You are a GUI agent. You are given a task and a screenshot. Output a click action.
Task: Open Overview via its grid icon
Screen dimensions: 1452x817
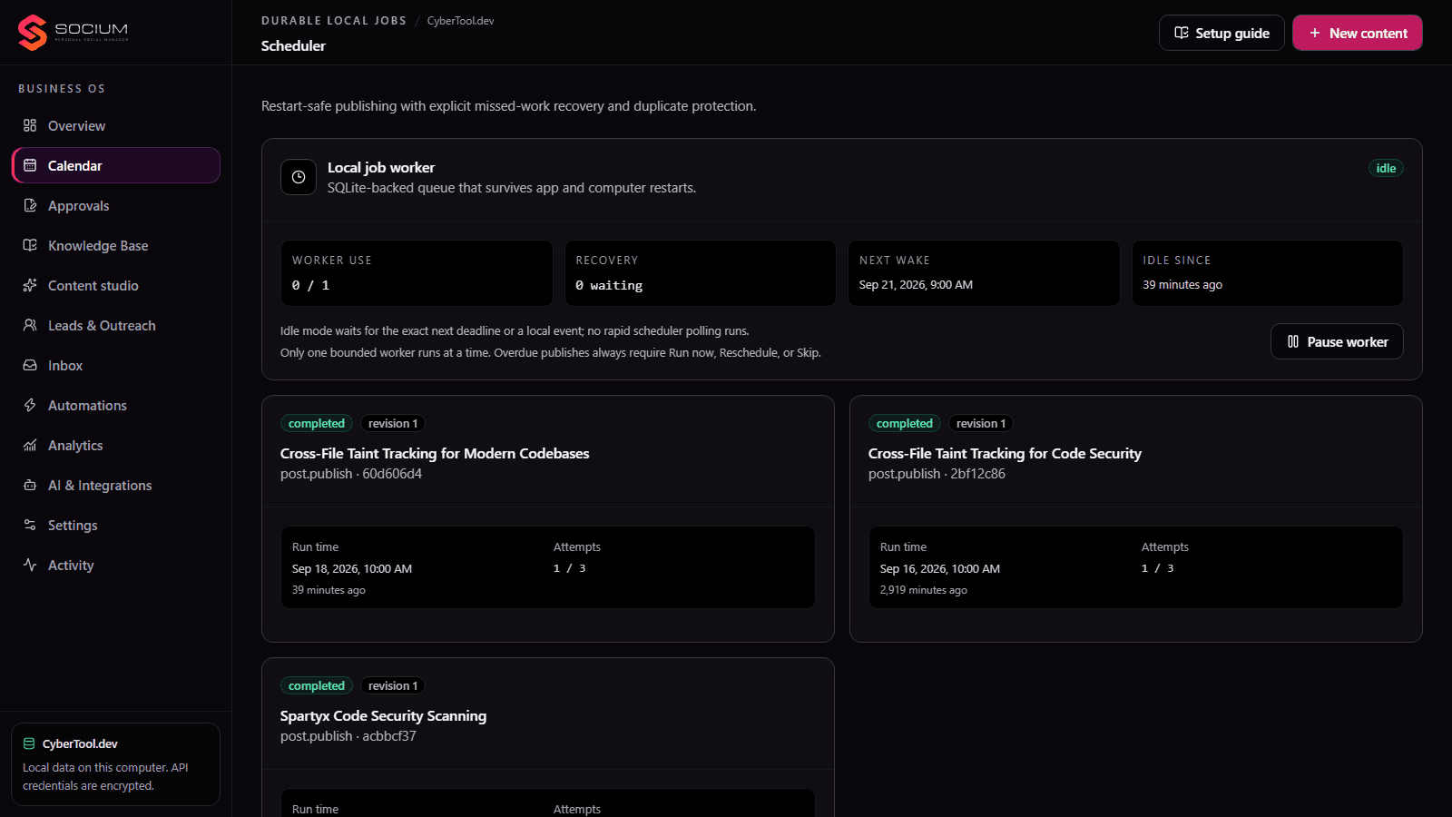pos(30,125)
